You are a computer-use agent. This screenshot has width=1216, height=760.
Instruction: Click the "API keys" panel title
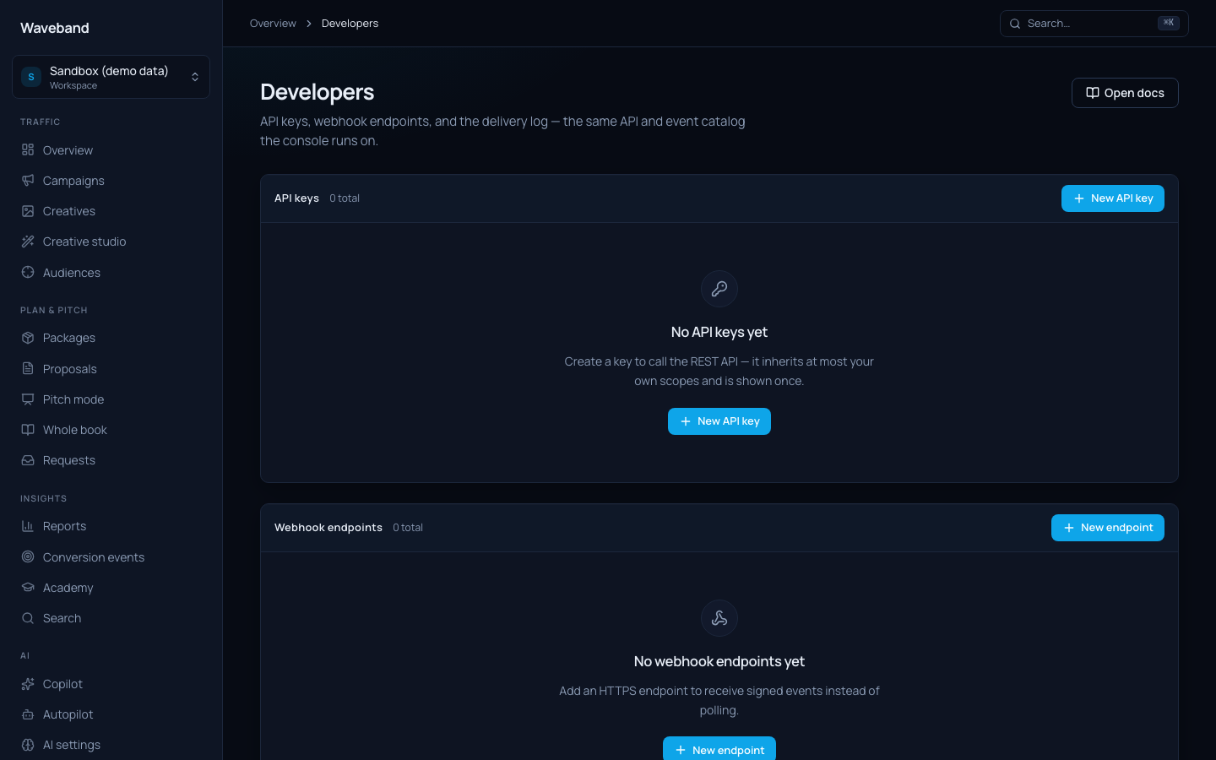[x=296, y=198]
